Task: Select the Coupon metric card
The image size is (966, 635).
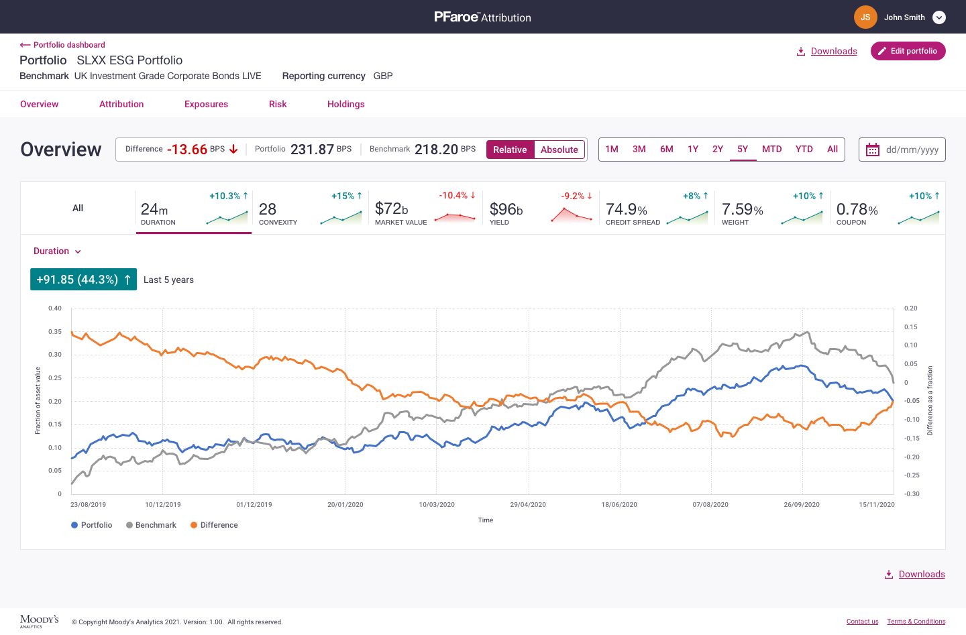Action: tap(888, 208)
